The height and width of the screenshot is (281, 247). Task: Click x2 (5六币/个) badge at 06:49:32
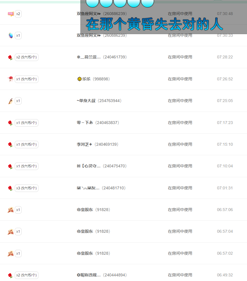click(x=27, y=275)
